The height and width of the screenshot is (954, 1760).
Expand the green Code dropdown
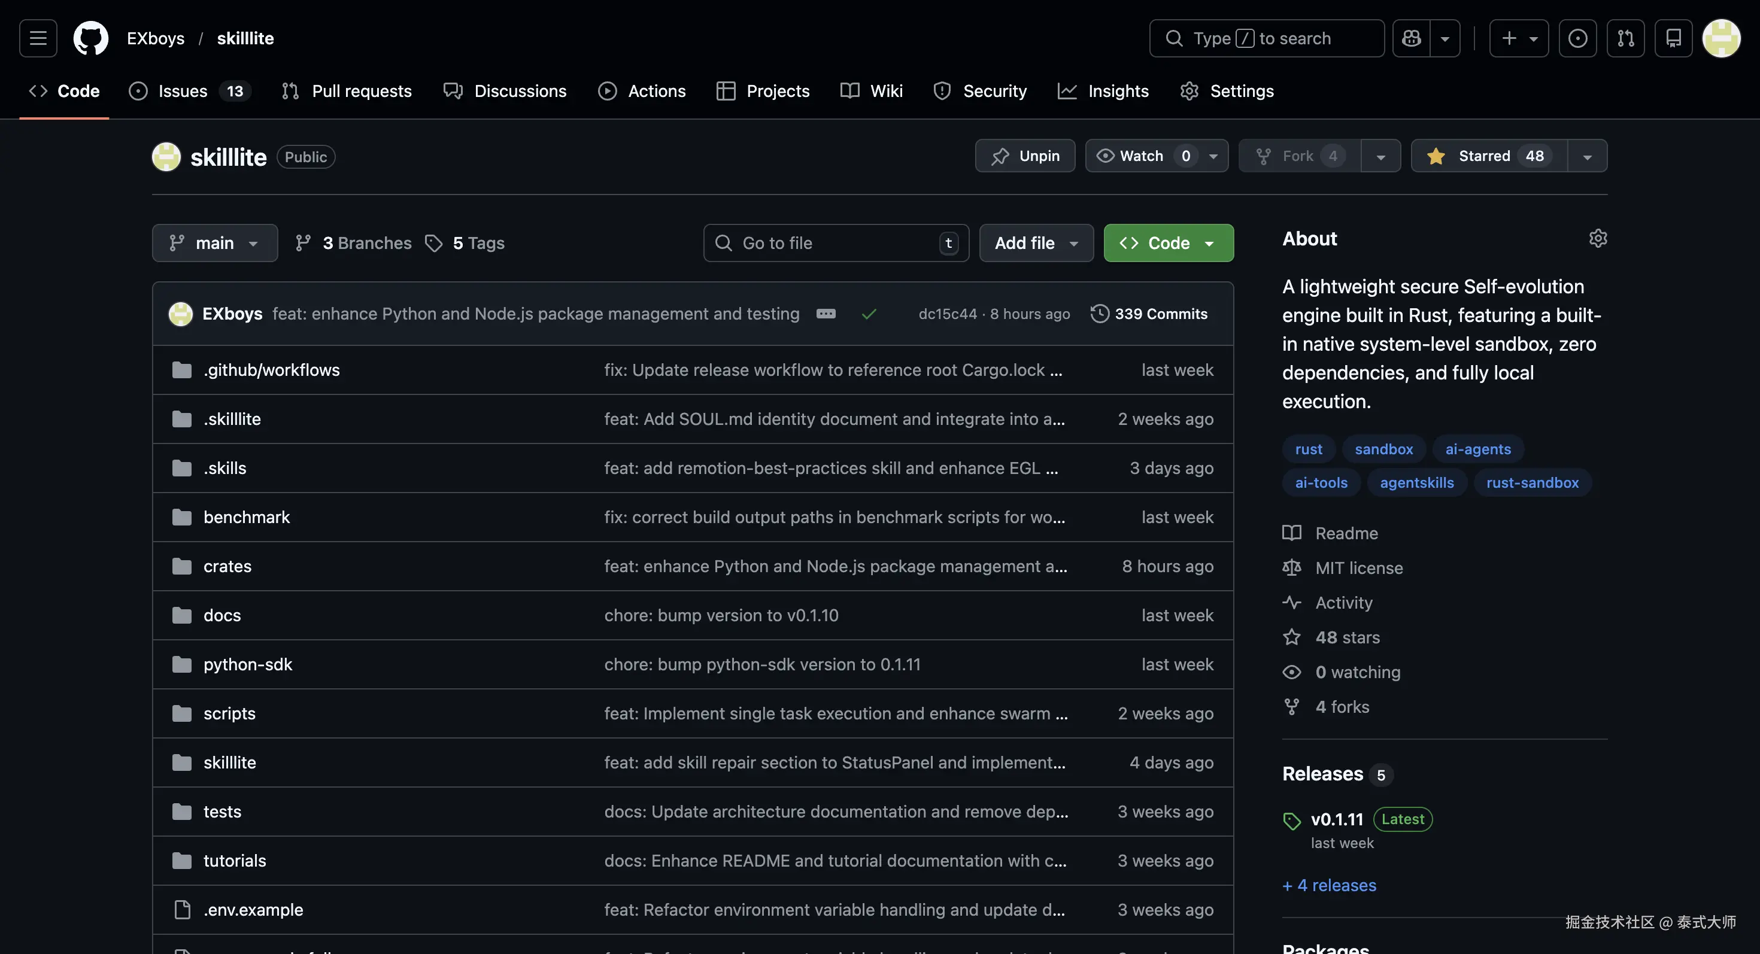1169,243
